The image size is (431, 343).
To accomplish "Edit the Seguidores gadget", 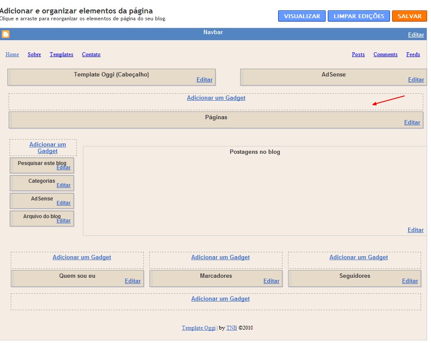I will pos(409,281).
